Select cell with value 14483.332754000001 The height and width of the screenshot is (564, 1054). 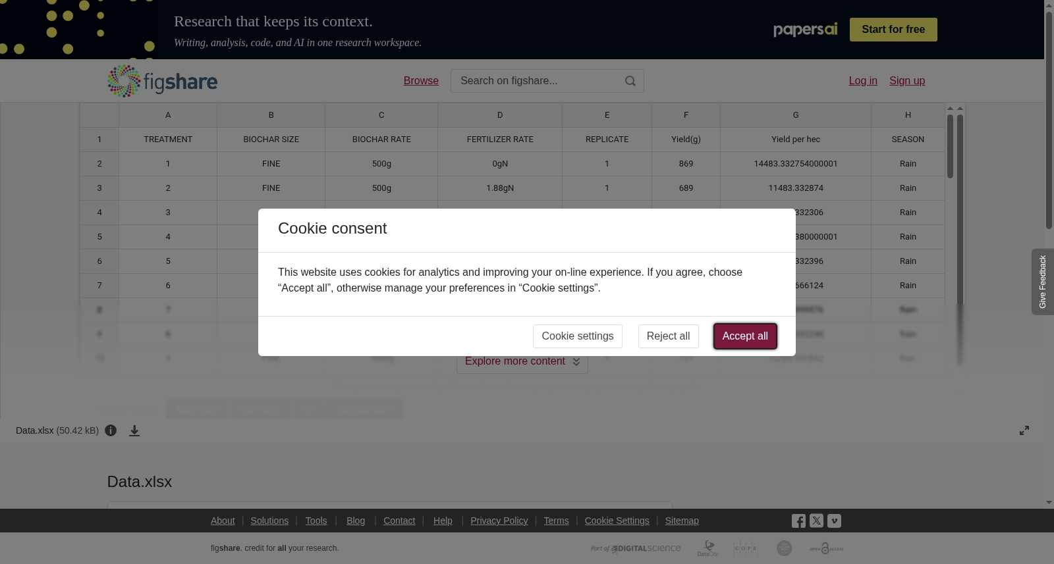796,164
